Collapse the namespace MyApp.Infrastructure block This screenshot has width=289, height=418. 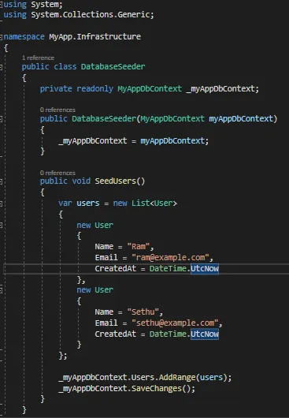pyautogui.click(x=1, y=36)
